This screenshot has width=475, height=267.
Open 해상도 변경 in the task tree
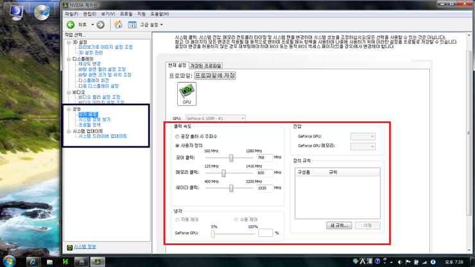pyautogui.click(x=89, y=64)
